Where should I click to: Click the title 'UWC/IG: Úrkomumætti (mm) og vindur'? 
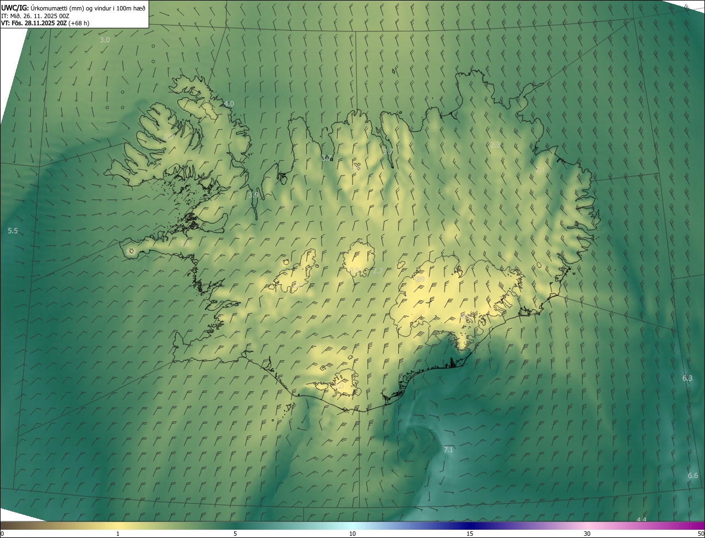pos(73,8)
